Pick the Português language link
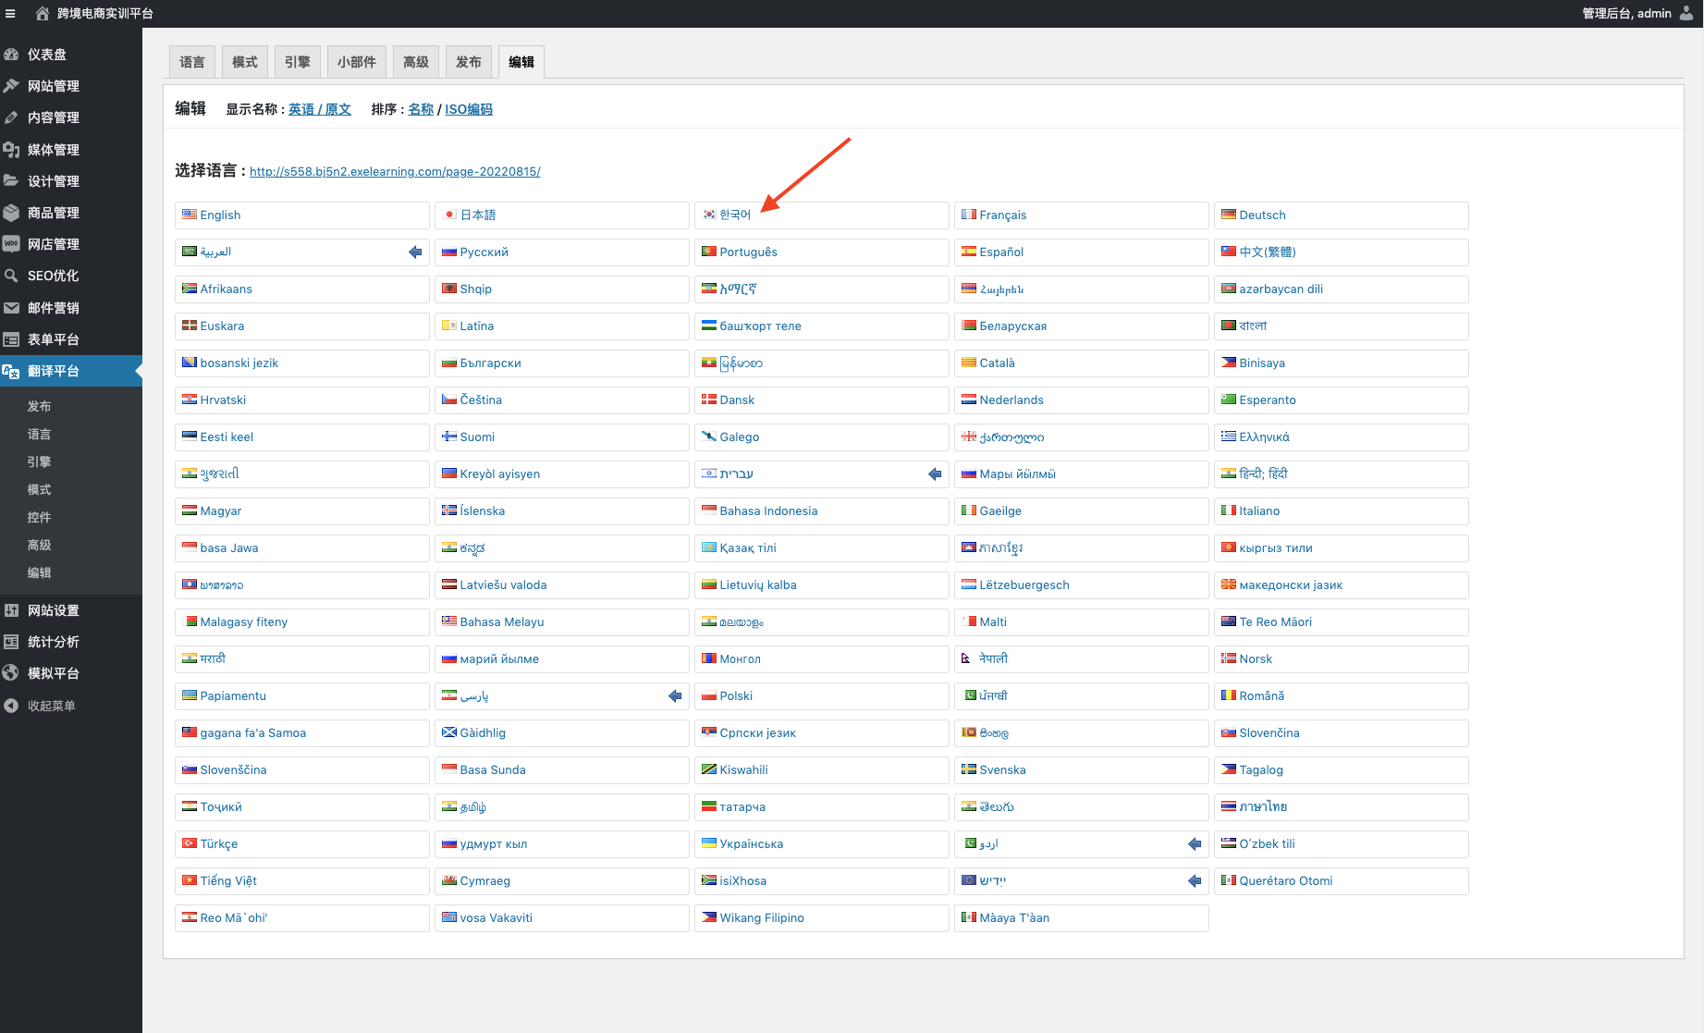Image resolution: width=1704 pixels, height=1033 pixels. [x=748, y=252]
